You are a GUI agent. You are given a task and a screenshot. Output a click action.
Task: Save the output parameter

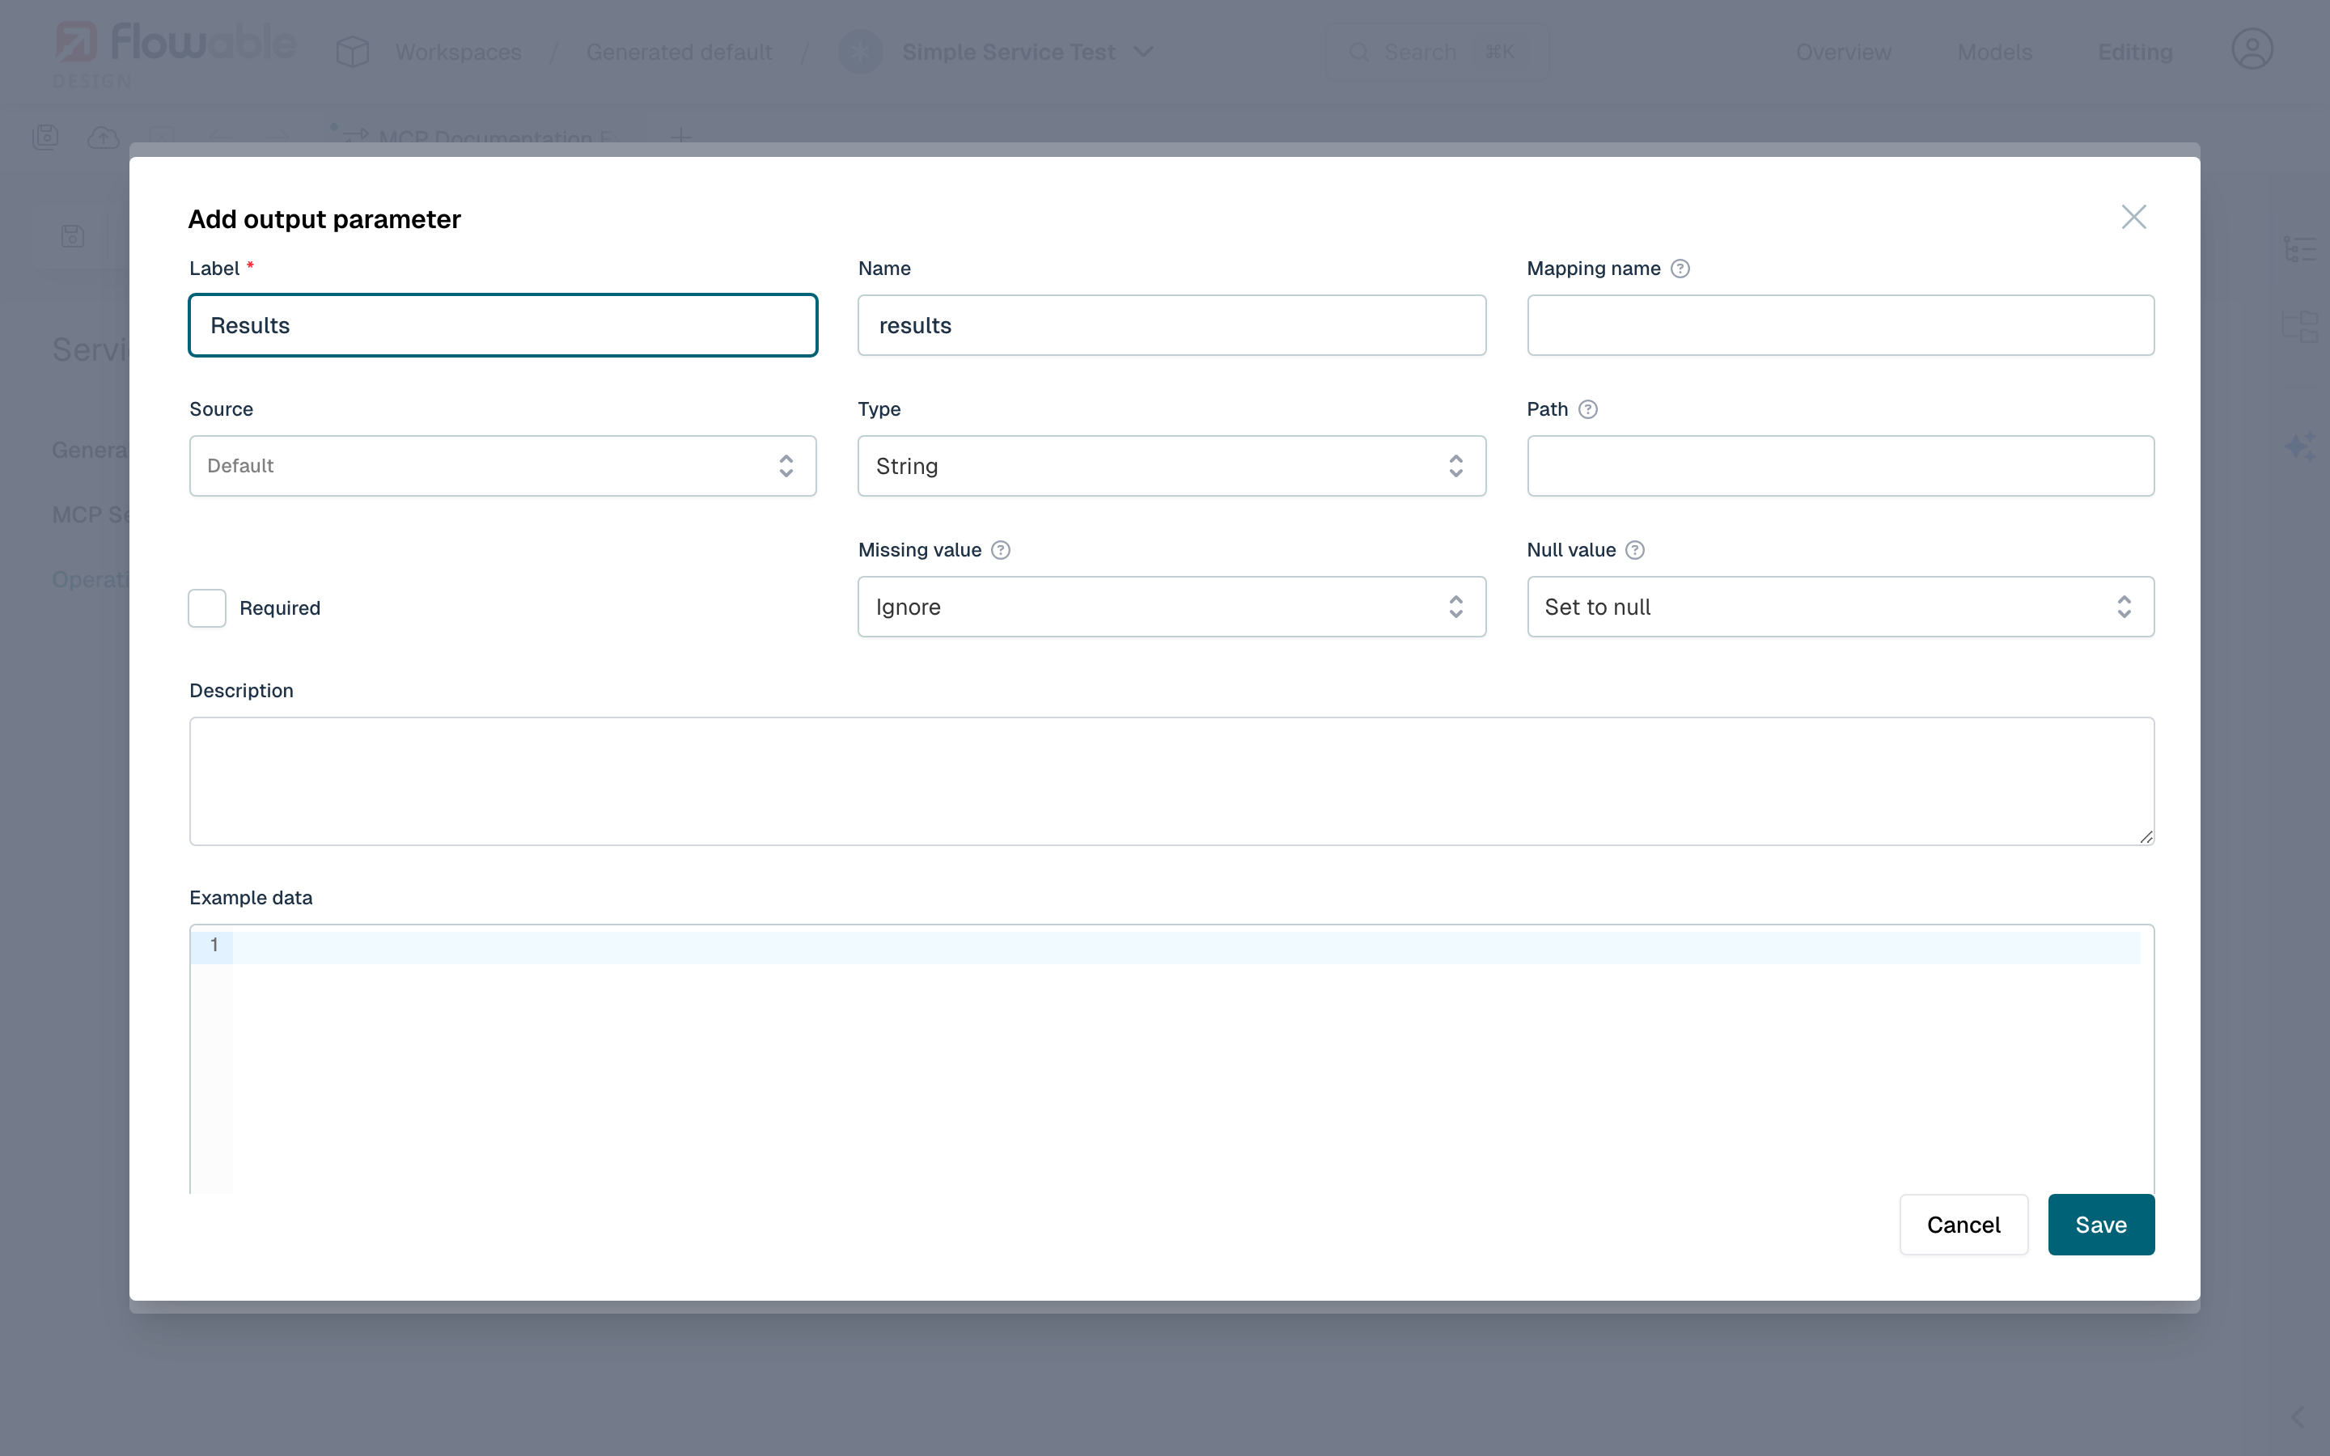pyautogui.click(x=2101, y=1224)
